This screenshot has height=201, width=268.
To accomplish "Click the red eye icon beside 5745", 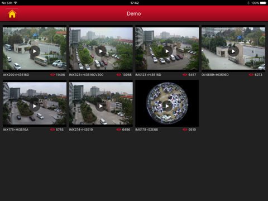I will tap(52, 130).
